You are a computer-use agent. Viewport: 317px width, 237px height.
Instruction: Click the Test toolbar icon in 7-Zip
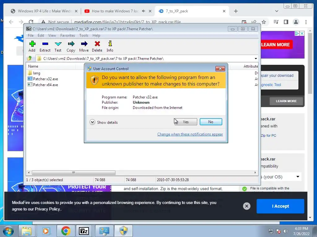click(x=58, y=46)
